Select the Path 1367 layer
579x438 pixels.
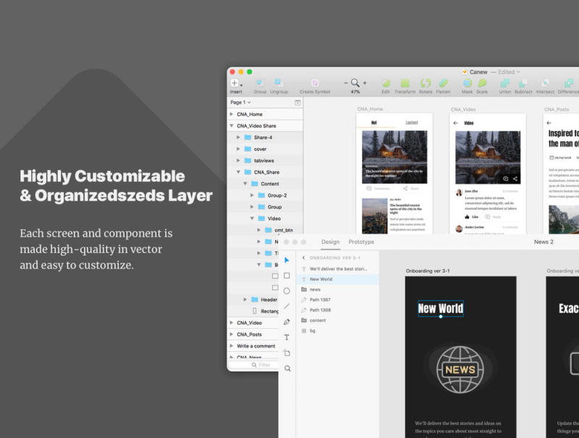coord(320,300)
